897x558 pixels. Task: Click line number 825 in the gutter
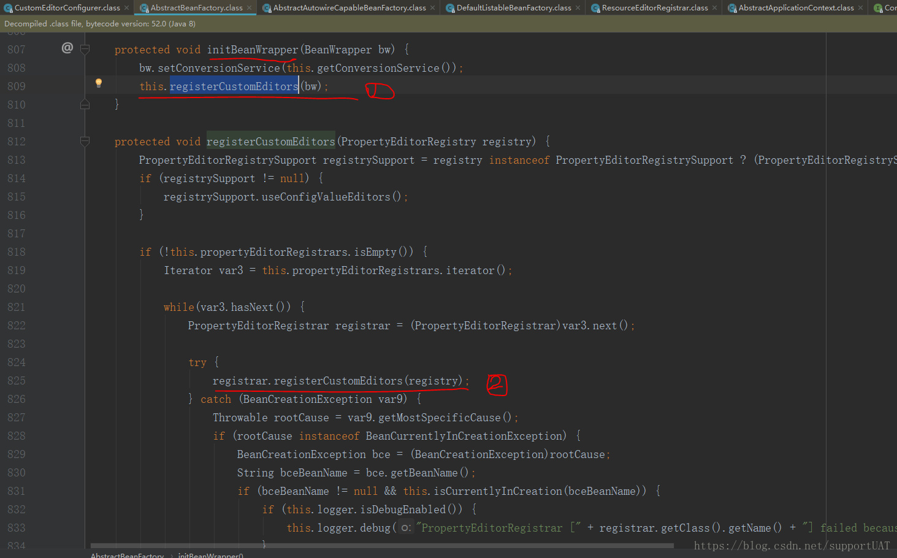(x=17, y=381)
